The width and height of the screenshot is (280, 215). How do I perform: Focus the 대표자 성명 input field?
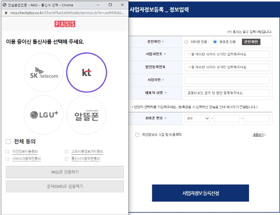click(227, 93)
